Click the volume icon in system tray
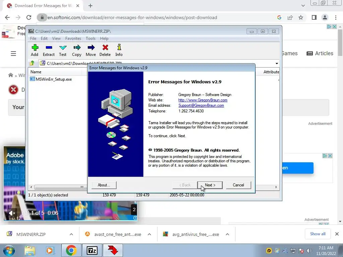The image size is (343, 257). 309,251
